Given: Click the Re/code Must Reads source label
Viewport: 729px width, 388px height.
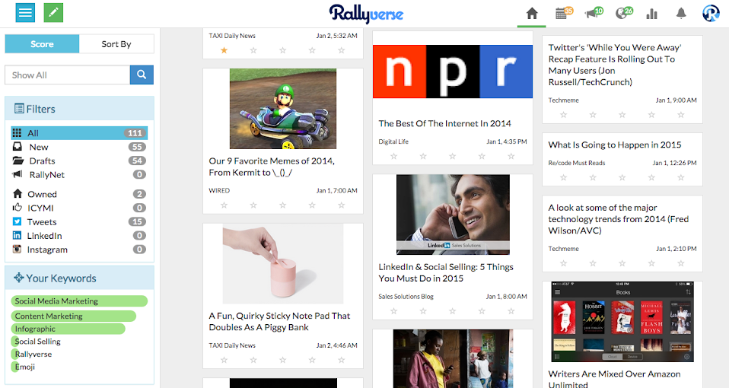Looking at the screenshot, I should tap(577, 163).
